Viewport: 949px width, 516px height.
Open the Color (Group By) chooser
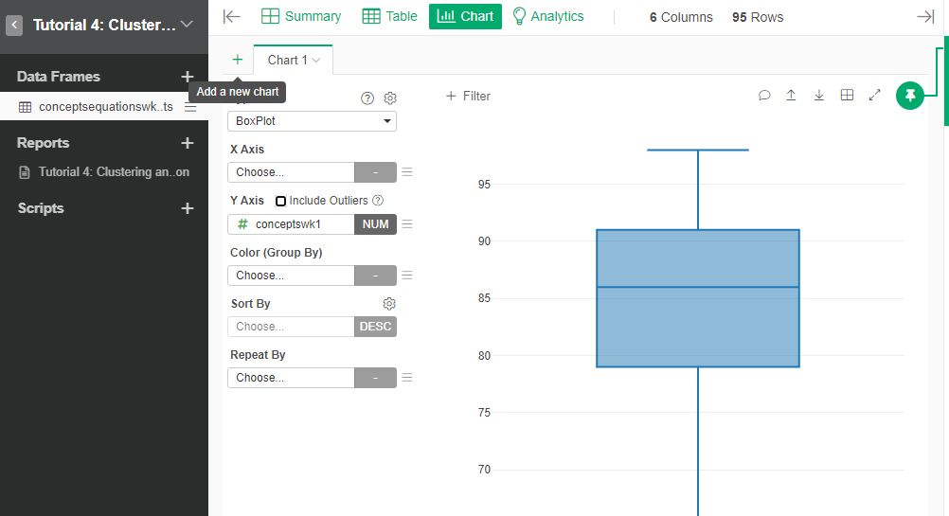tap(291, 276)
